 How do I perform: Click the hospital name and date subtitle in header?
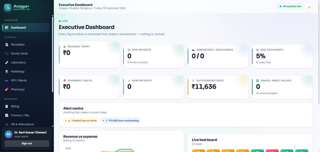coord(92,9)
